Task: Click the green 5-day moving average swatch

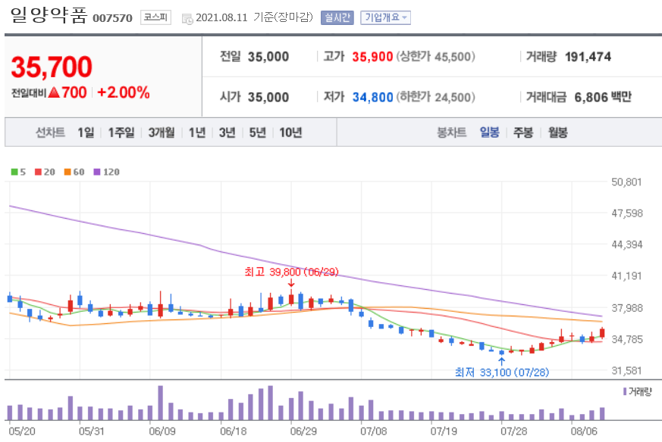Action: 14,172
